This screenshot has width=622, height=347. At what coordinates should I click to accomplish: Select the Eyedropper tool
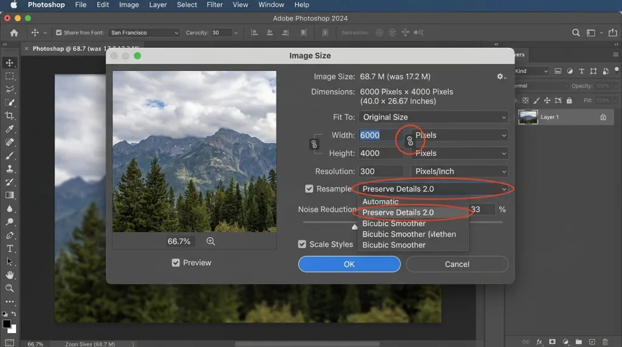10,129
